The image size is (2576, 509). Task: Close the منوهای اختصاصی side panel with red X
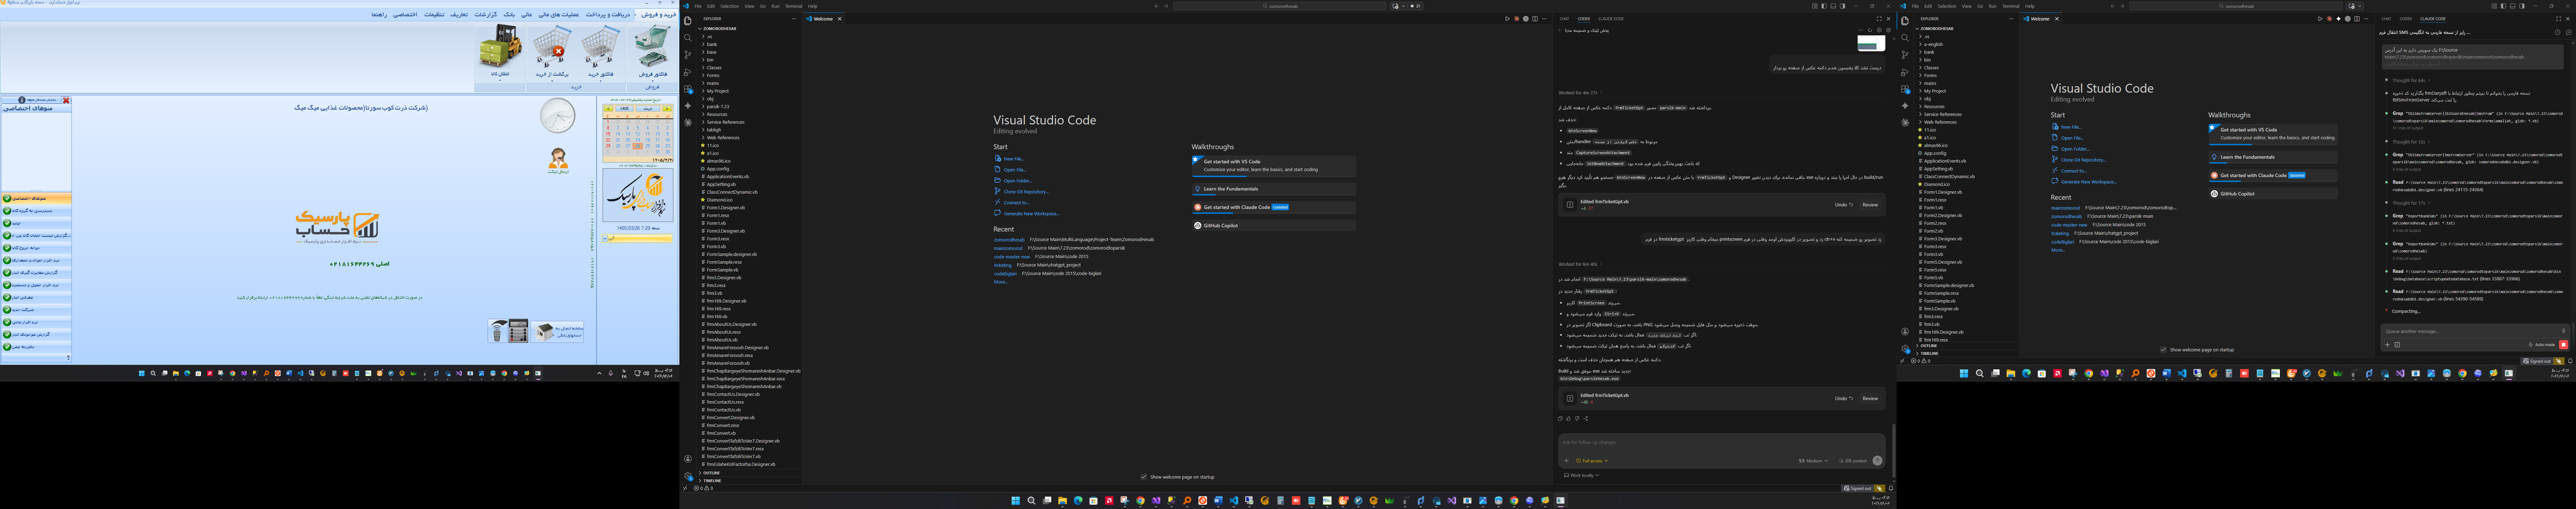[66, 100]
